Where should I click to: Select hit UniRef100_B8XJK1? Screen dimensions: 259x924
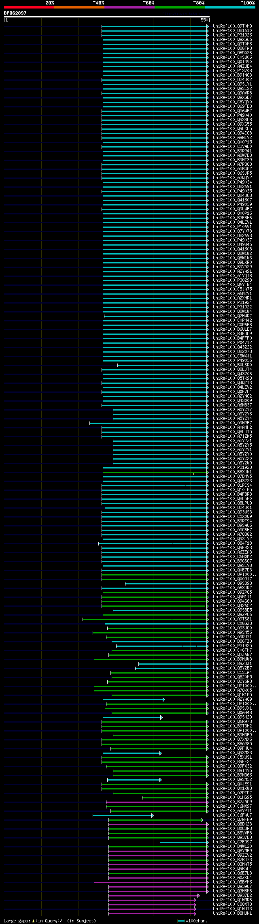232,472
